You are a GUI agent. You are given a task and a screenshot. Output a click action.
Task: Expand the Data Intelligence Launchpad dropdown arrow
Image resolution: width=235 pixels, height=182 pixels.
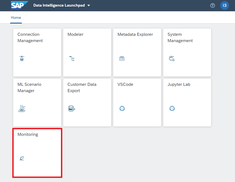(x=89, y=5)
